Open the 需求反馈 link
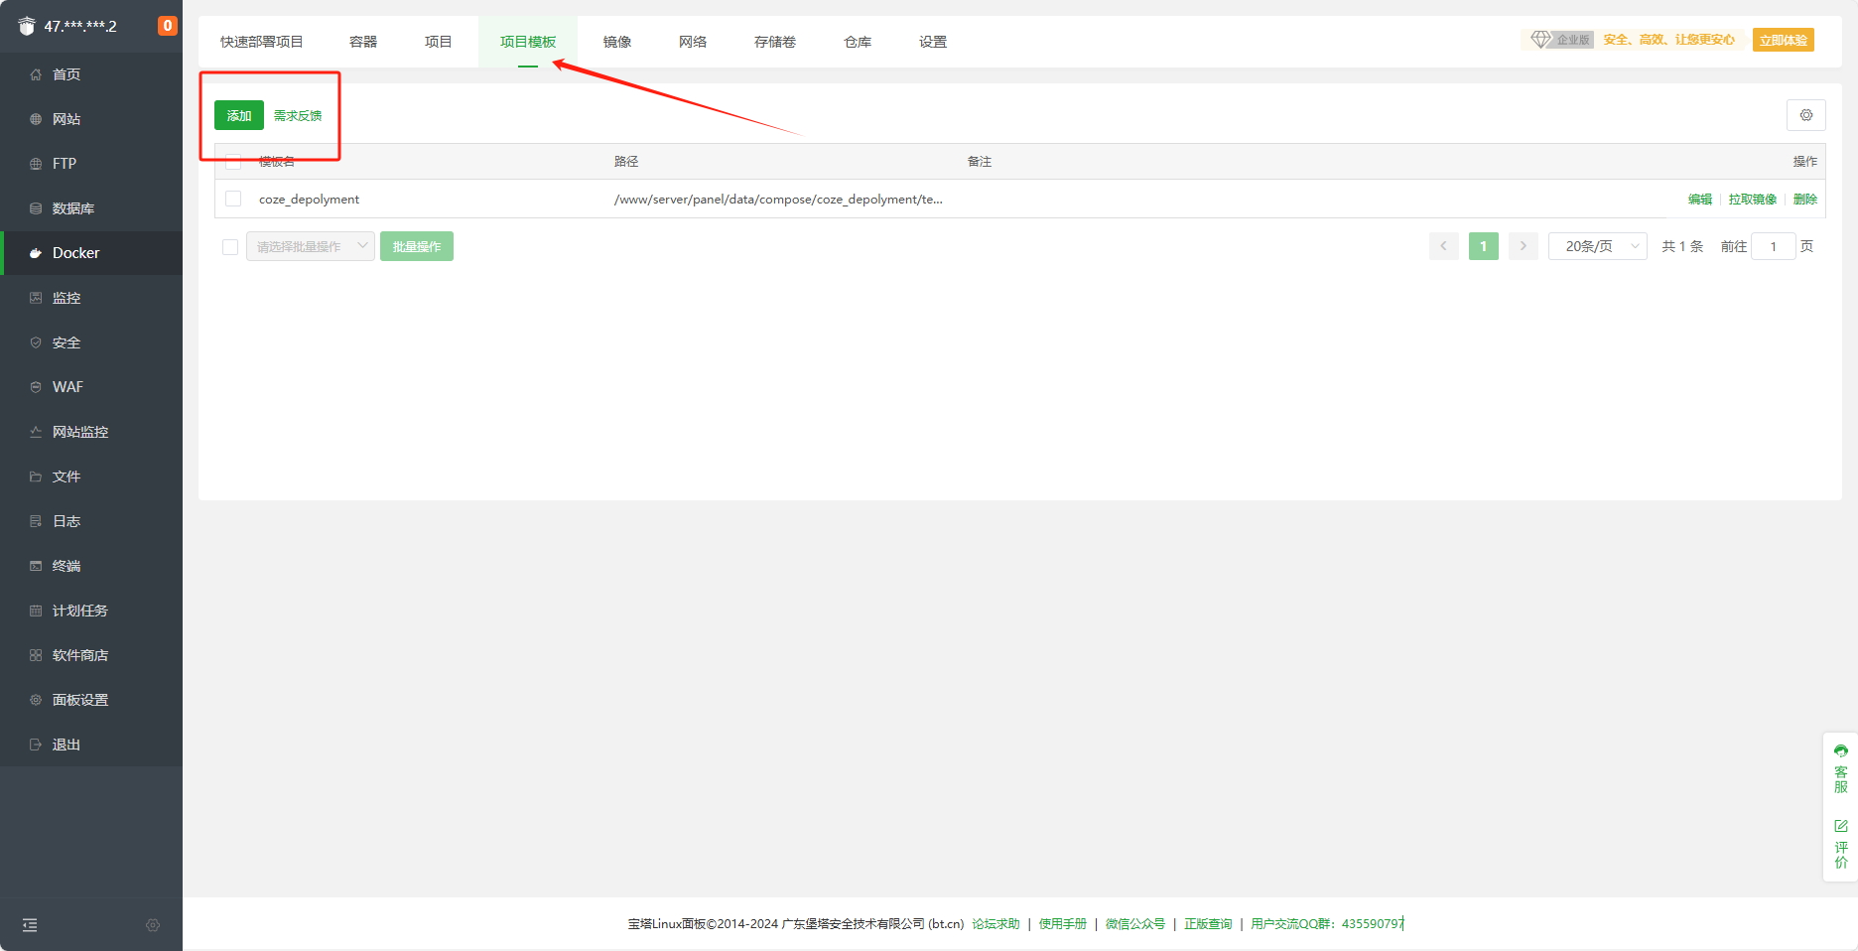Viewport: 1858px width, 951px height. (298, 115)
